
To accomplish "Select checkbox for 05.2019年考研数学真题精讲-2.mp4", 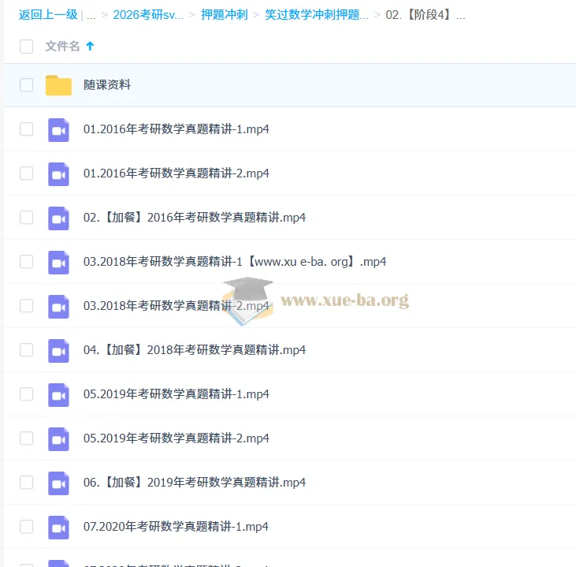I will pyautogui.click(x=27, y=438).
